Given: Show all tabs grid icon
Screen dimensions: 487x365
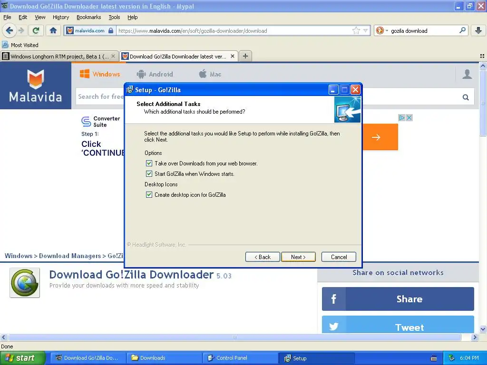Looking at the screenshot, I should coord(482,56).
